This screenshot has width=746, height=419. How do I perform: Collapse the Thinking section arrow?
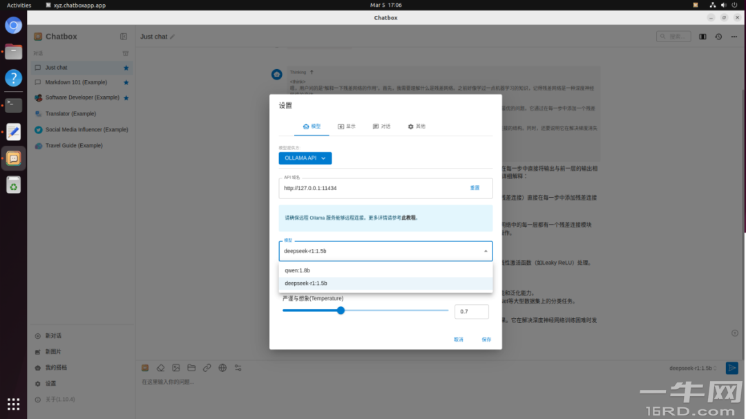coord(312,73)
